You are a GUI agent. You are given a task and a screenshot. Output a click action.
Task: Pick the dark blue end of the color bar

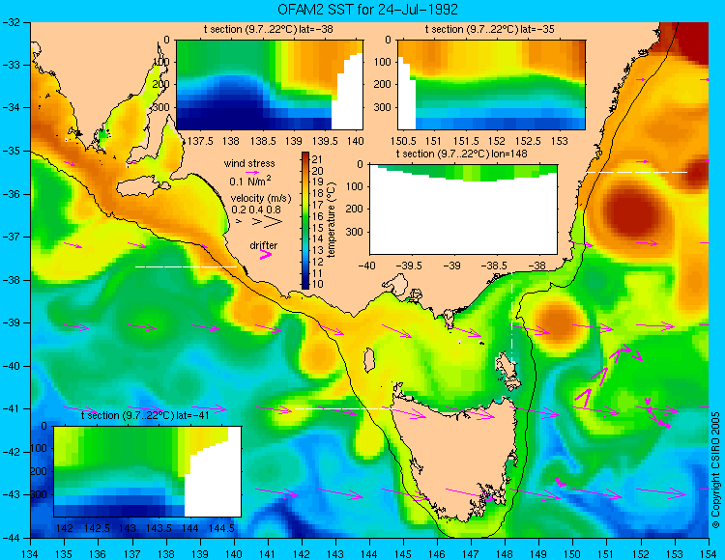coord(305,285)
